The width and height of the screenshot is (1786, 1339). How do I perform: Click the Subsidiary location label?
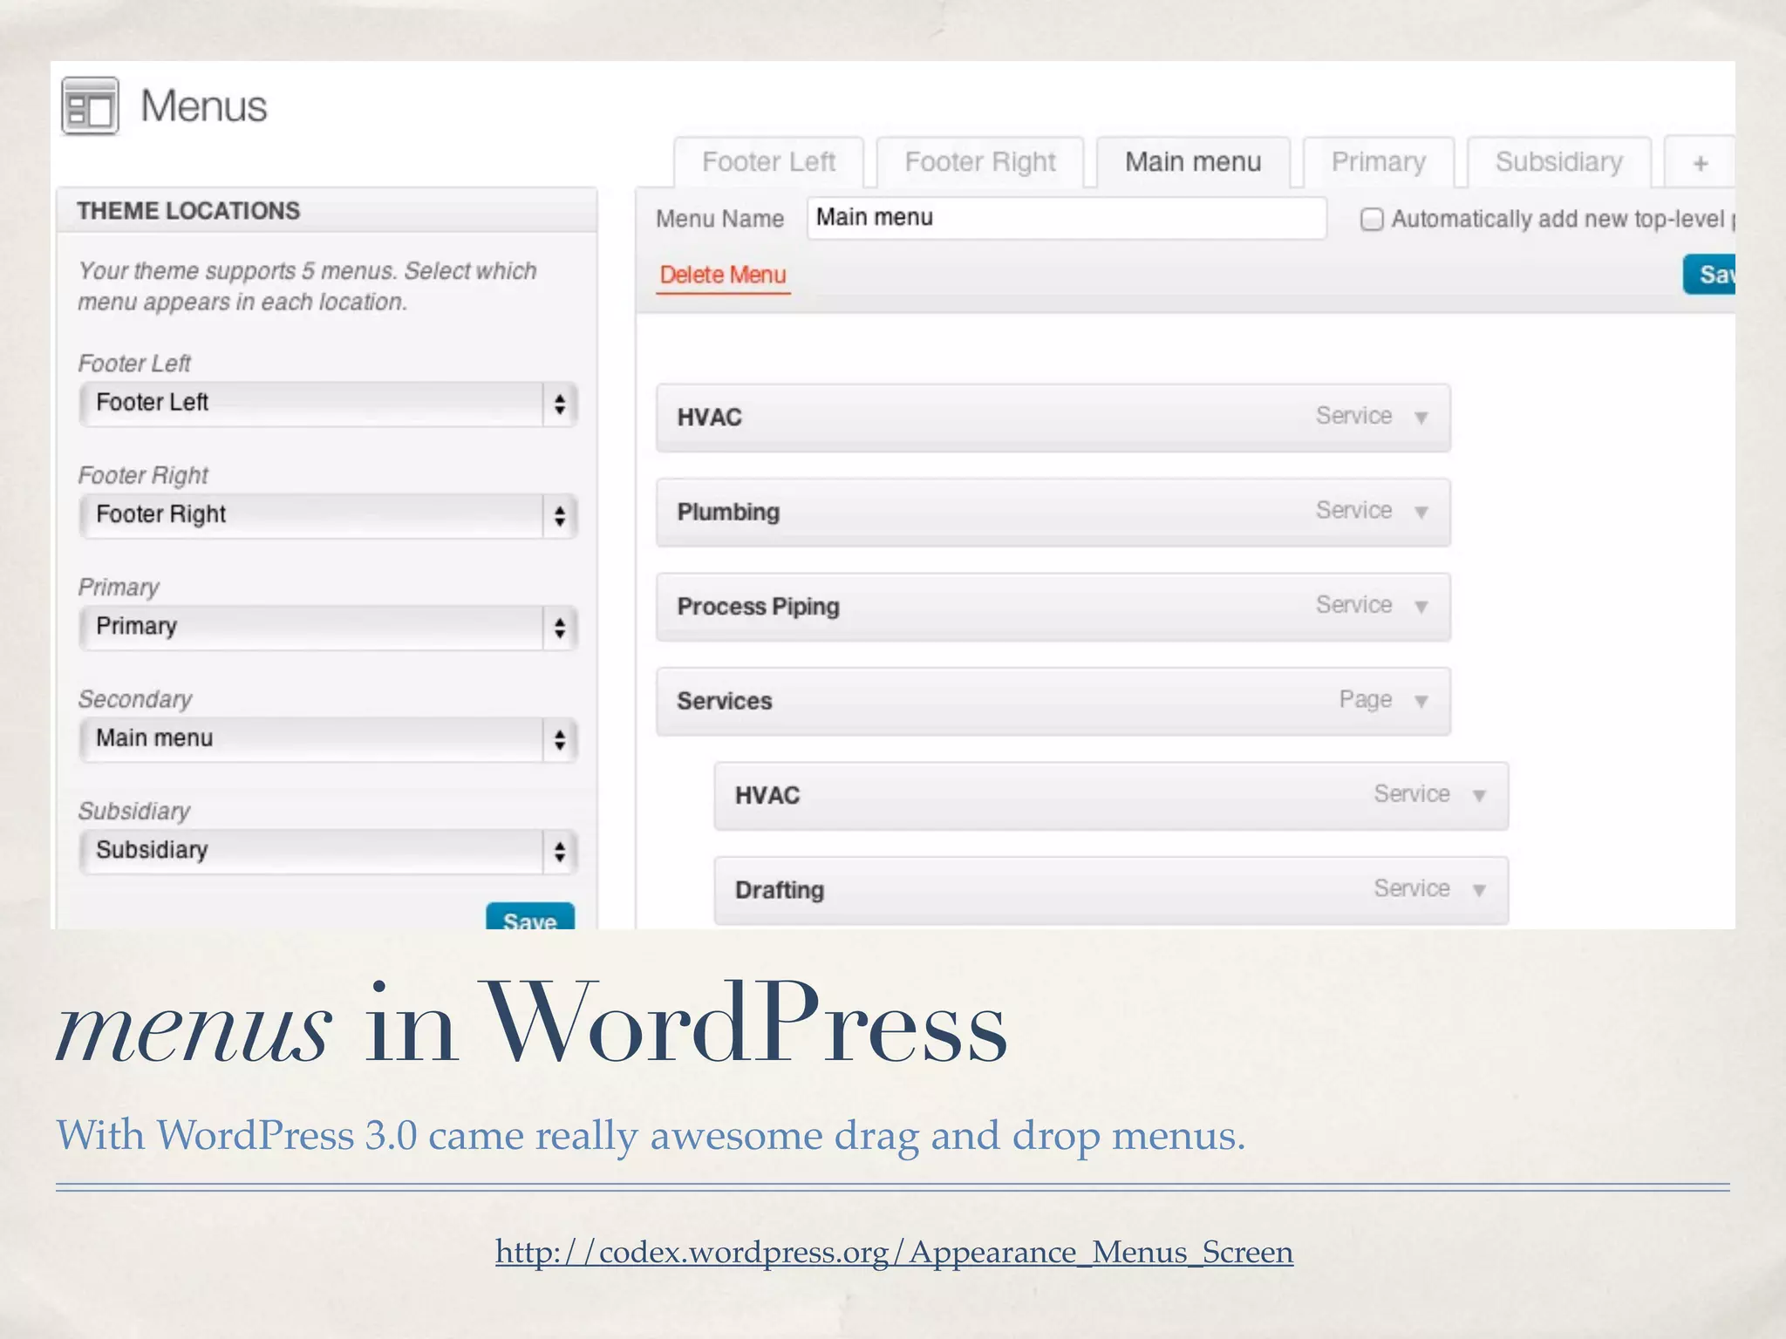coord(134,811)
